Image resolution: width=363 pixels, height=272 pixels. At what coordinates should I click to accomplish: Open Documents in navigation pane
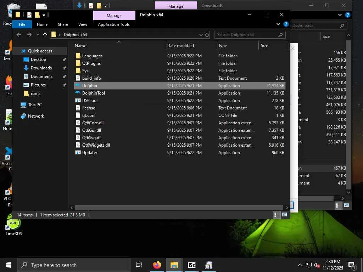click(x=42, y=76)
